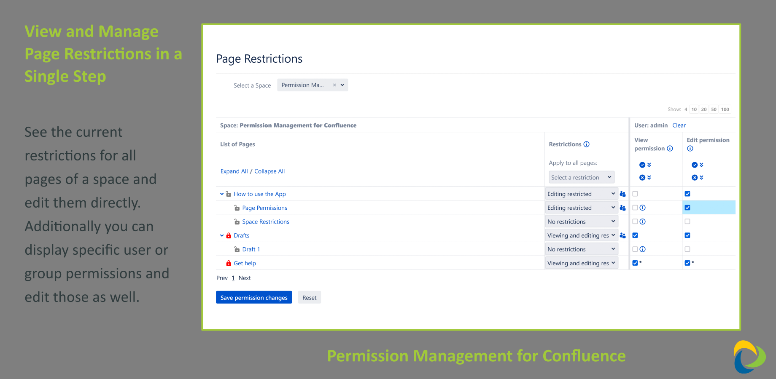Show 50 entries per page
The width and height of the screenshot is (776, 379).
tap(714, 109)
